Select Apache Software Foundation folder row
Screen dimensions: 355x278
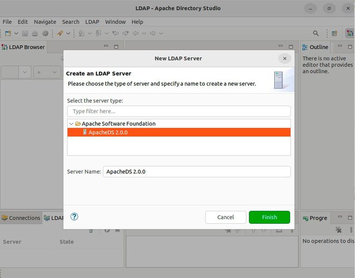[179, 124]
